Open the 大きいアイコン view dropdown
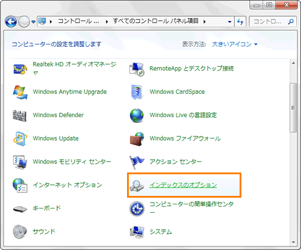301x250 pixels. 235,44
